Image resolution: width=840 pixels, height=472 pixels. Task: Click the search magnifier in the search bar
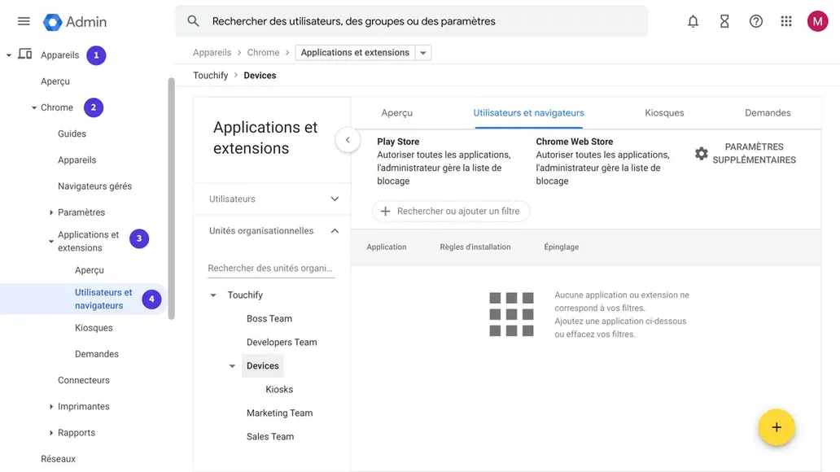pos(193,21)
